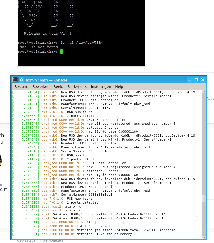The height and width of the screenshot is (243, 214).
Task: Click line 'usb usb6: SerialNumber: 0000:00:1d.0'
Action: tap(77, 151)
